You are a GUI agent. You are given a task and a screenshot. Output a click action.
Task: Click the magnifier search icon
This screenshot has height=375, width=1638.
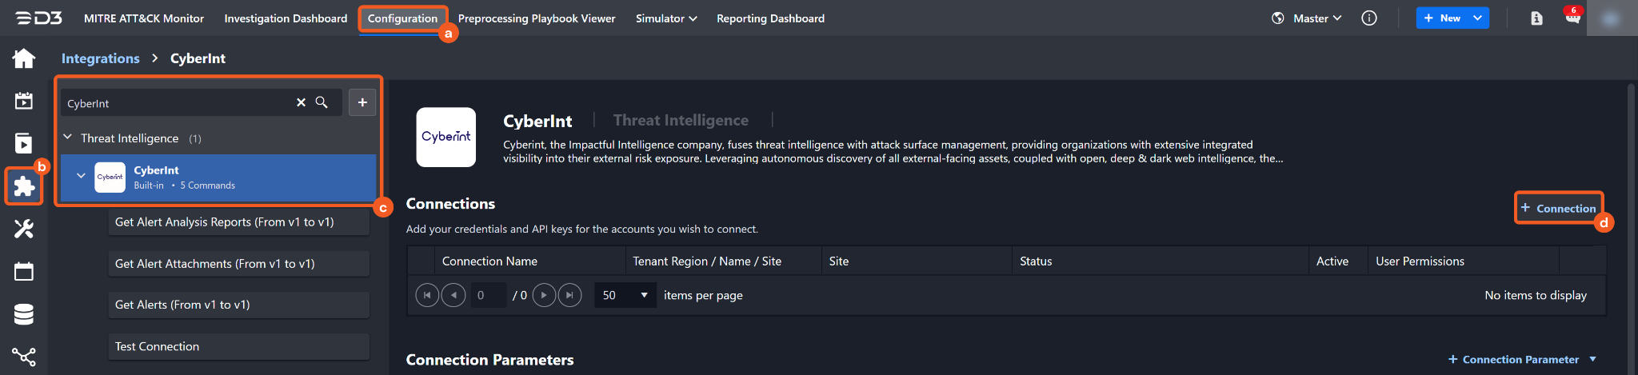tap(322, 102)
